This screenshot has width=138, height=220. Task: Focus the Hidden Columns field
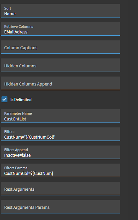[x=60, y=65]
